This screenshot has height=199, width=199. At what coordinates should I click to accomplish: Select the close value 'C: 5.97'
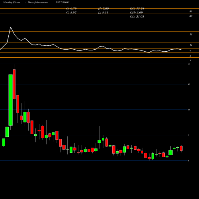[x=71, y=13]
